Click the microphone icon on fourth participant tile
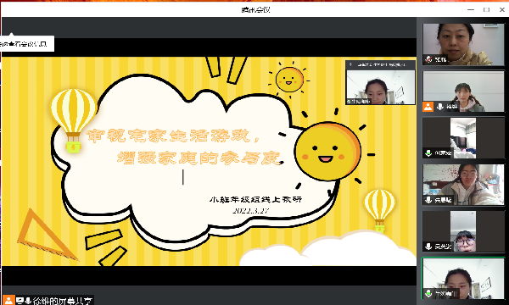 pos(428,200)
